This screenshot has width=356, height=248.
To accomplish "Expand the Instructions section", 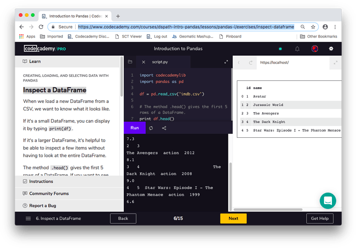I will coord(70,181).
